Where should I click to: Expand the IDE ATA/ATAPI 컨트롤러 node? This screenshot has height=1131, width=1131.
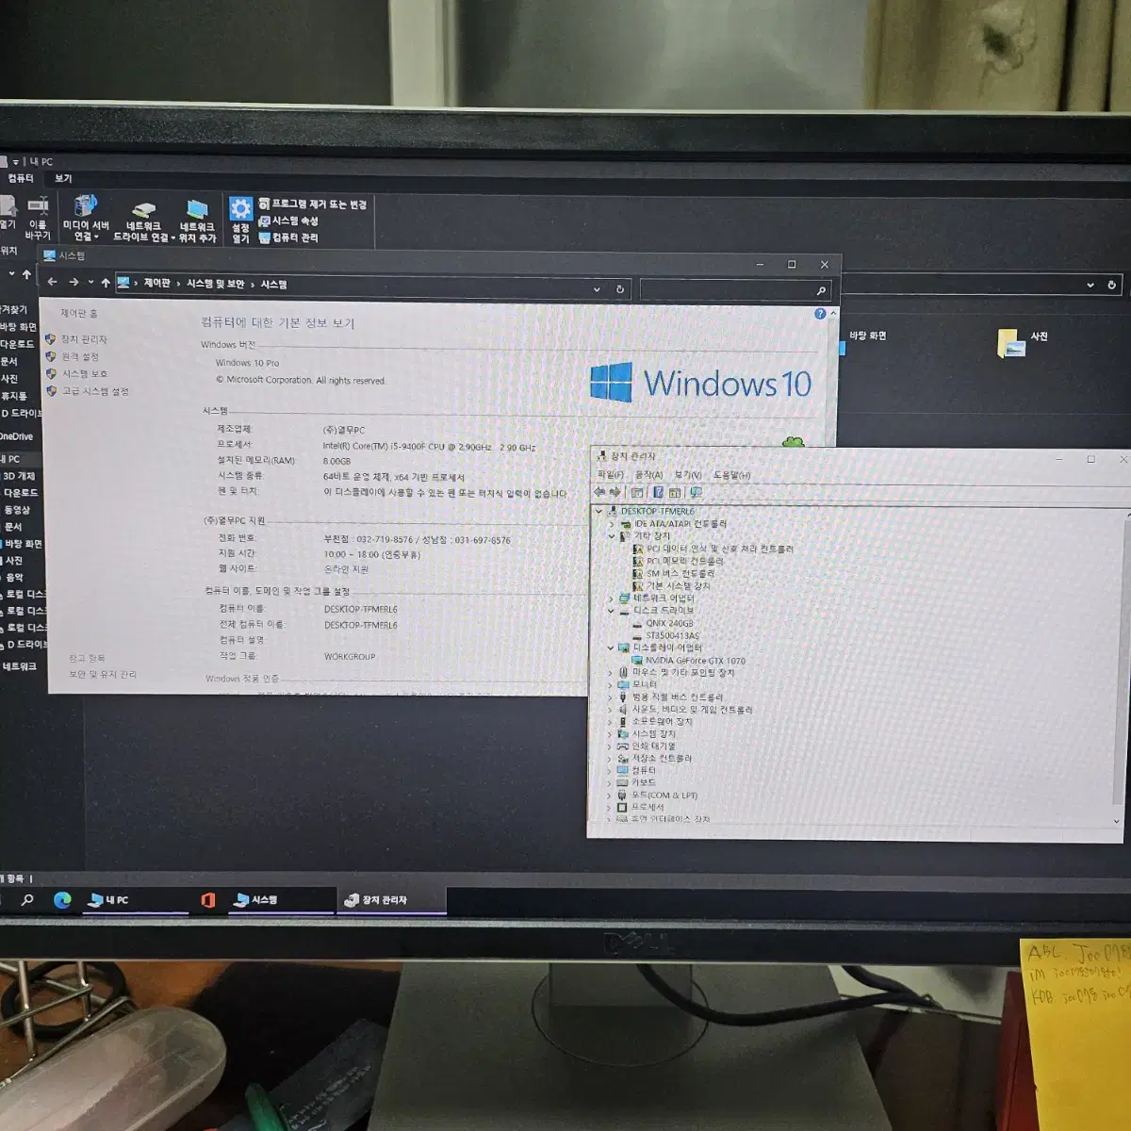coord(611,524)
